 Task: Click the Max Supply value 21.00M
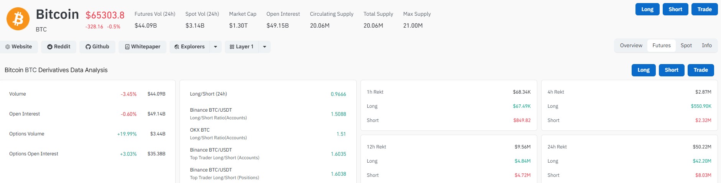(413, 26)
